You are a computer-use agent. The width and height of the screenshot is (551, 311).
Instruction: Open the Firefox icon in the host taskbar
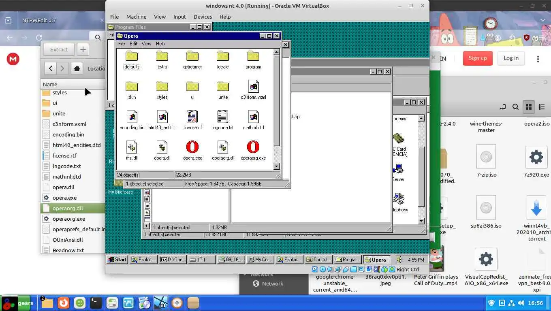click(x=63, y=303)
